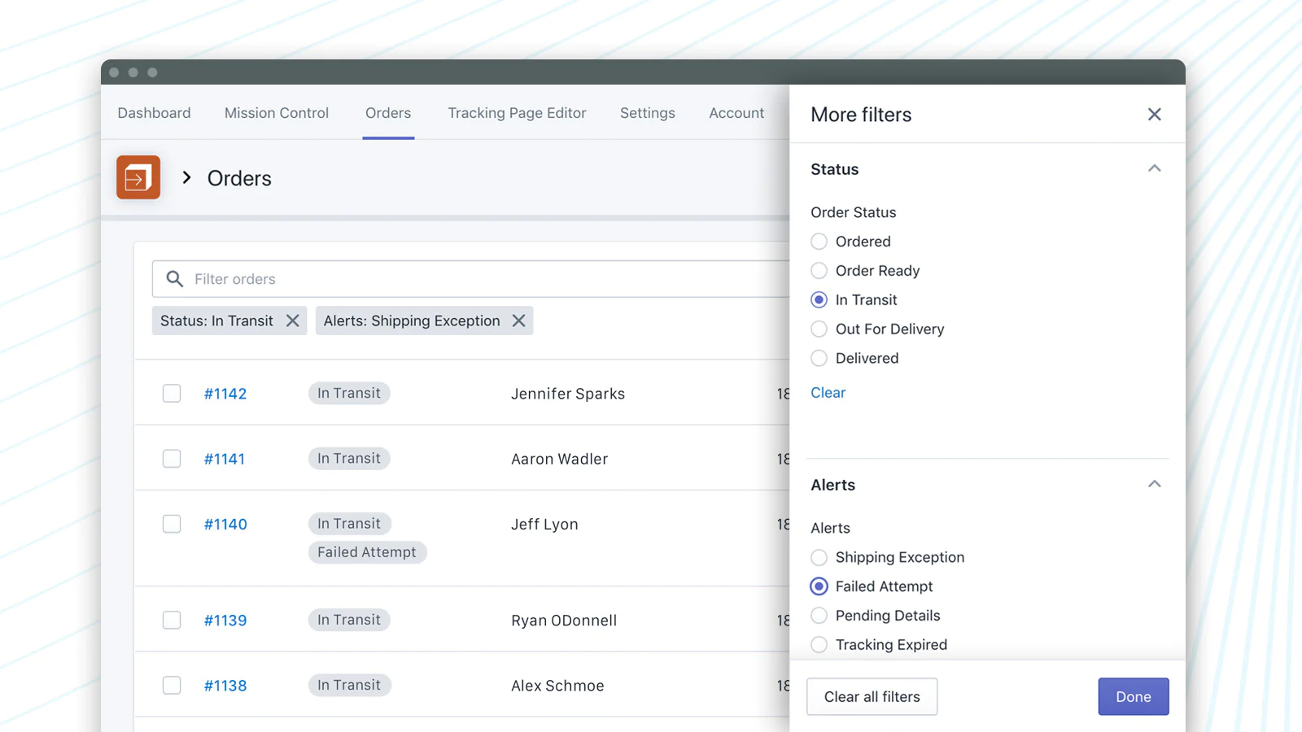Choose Out For Delivery order status
1302x732 pixels.
click(819, 329)
